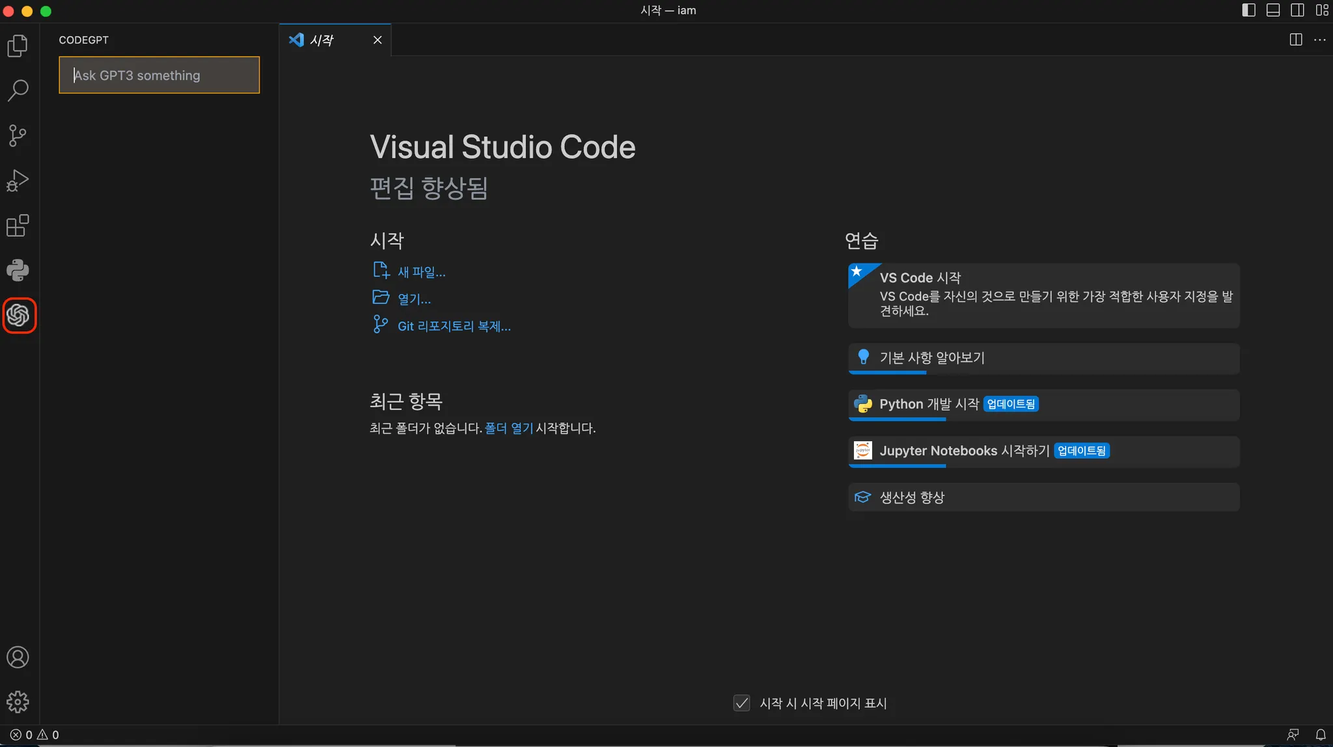The width and height of the screenshot is (1333, 747).
Task: Open the Search view in activity bar
Action: click(18, 90)
